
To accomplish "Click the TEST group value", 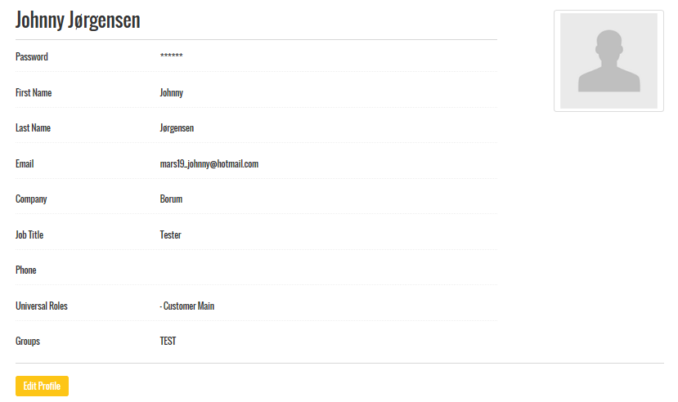I will (x=168, y=342).
